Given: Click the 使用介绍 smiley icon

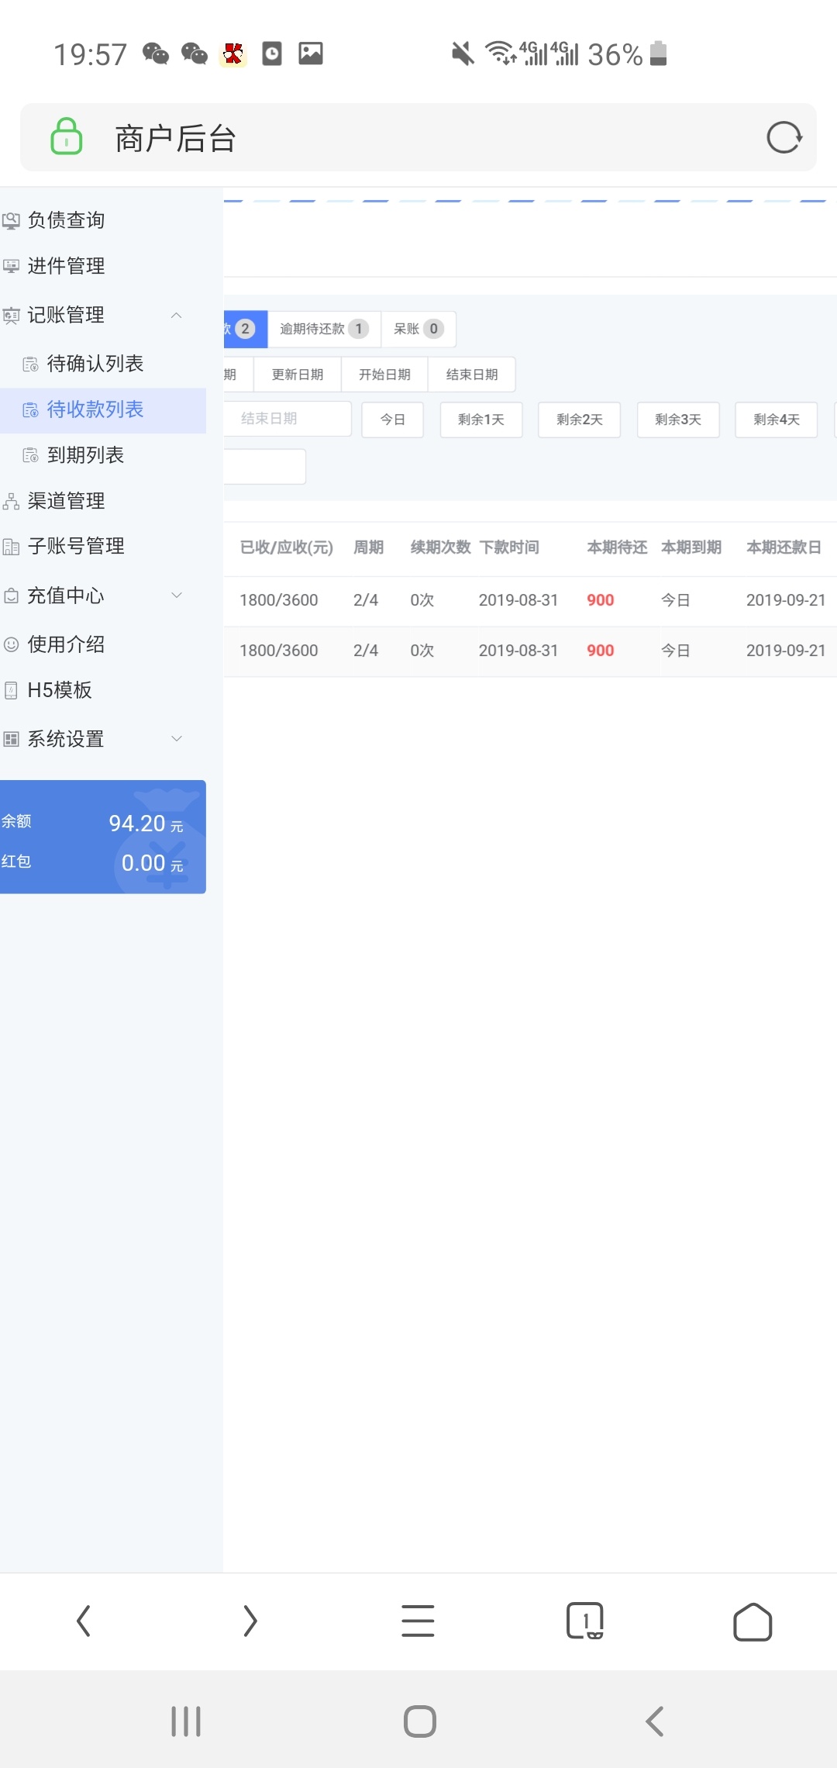Looking at the screenshot, I should click(11, 644).
